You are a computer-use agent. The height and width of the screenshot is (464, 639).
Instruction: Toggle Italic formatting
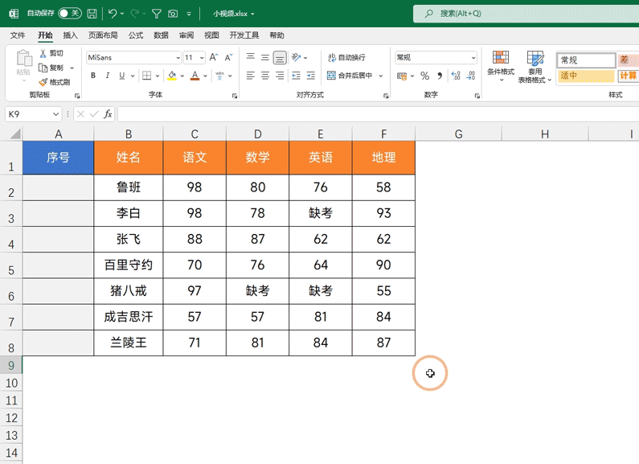[x=108, y=76]
